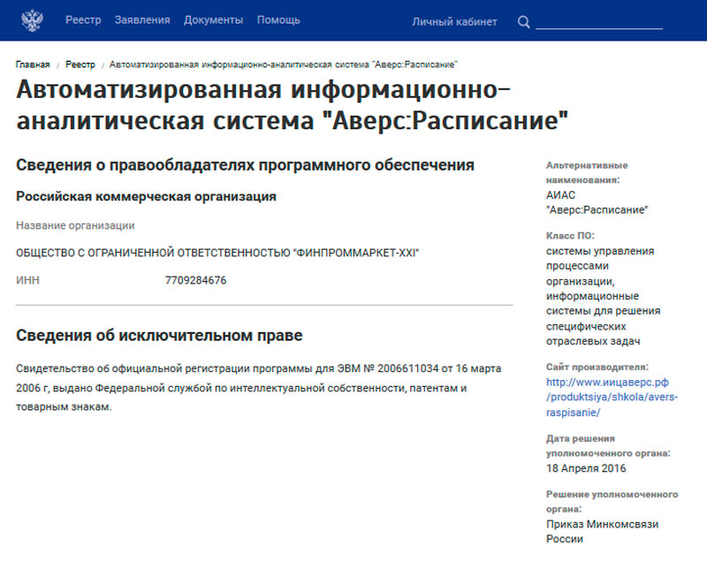Click heading Сведения о правообладателях программного обеспечения

point(246,165)
